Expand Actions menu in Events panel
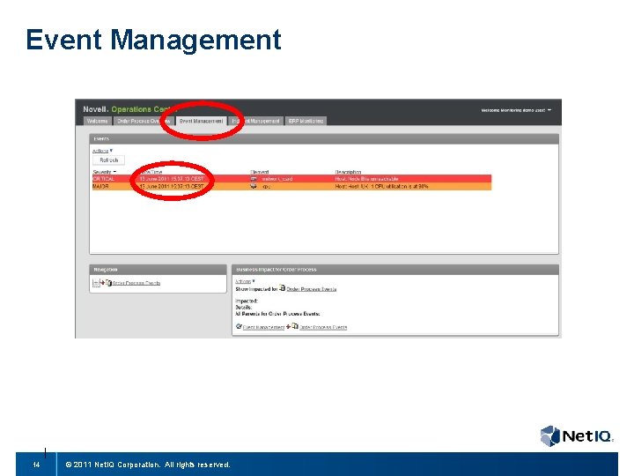Viewport: 634px width, 476px height. tap(102, 151)
